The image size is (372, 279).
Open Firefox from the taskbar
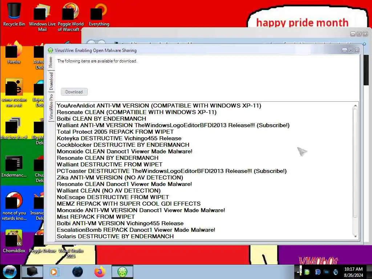coord(100,272)
